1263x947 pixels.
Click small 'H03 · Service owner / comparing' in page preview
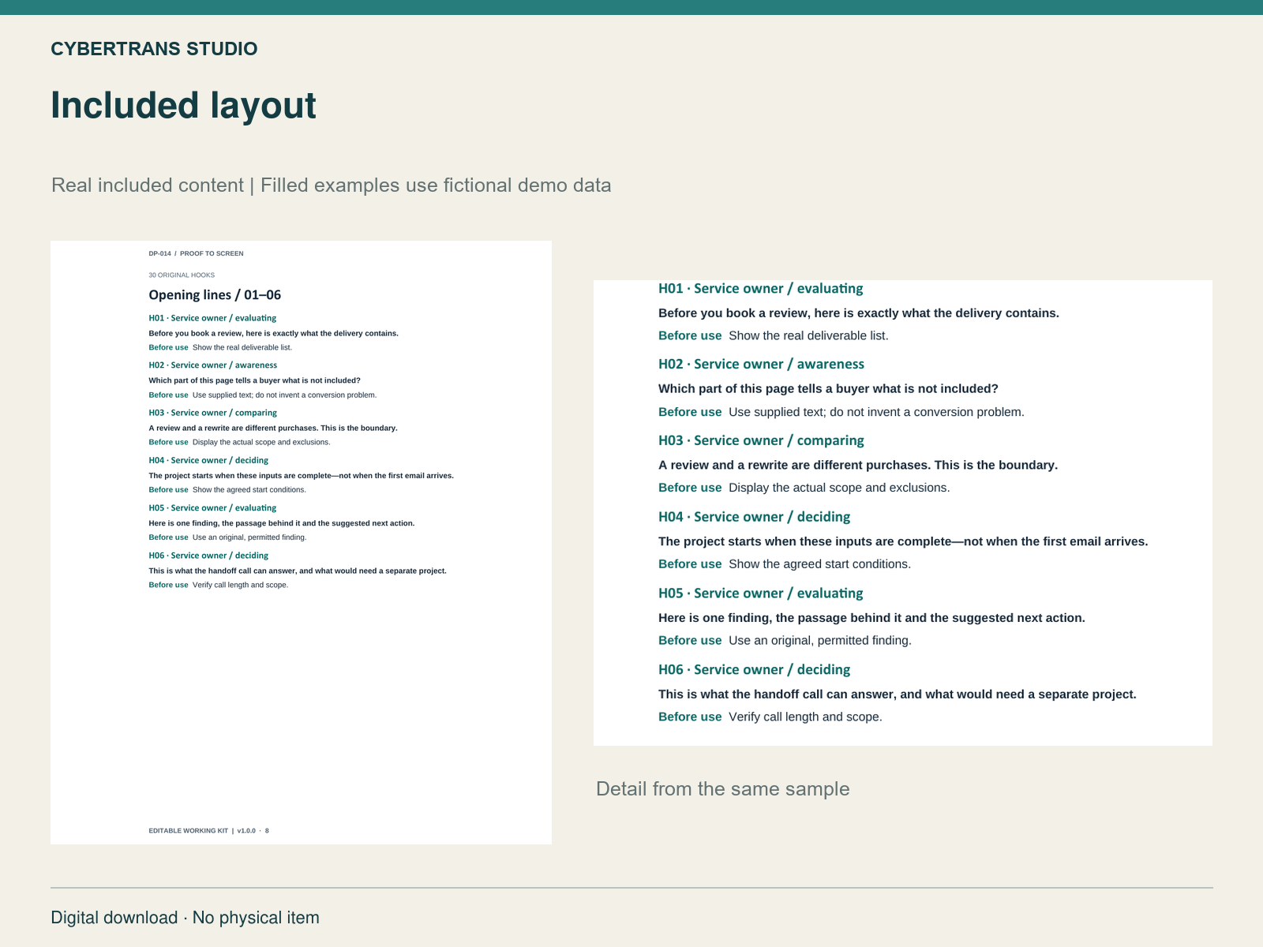point(213,413)
